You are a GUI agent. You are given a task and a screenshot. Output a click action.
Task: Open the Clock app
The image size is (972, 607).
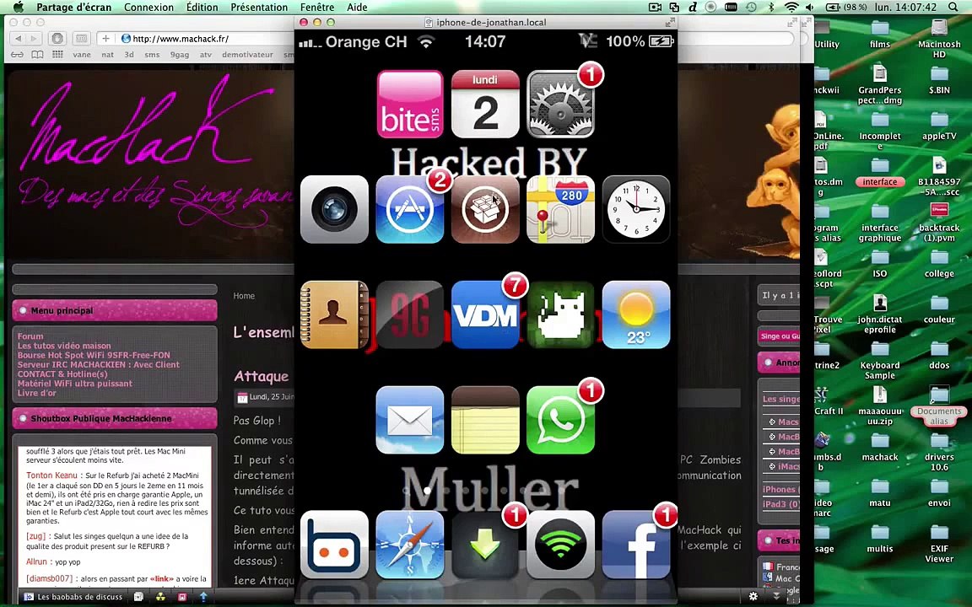[x=636, y=209]
